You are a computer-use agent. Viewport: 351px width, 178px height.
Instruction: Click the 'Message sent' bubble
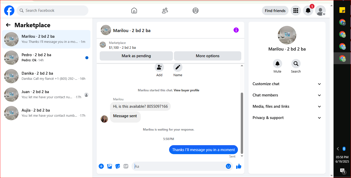(125, 117)
